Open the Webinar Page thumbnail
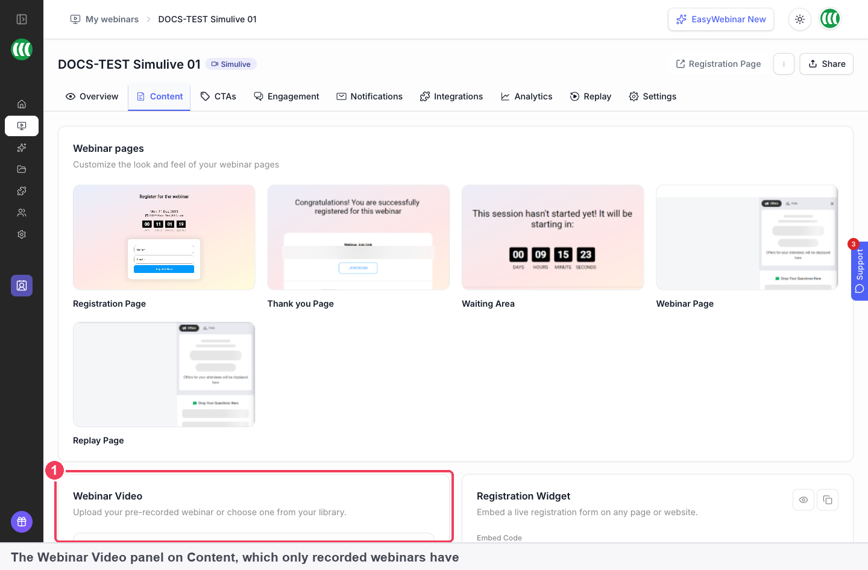The image size is (868, 570). [x=747, y=237]
